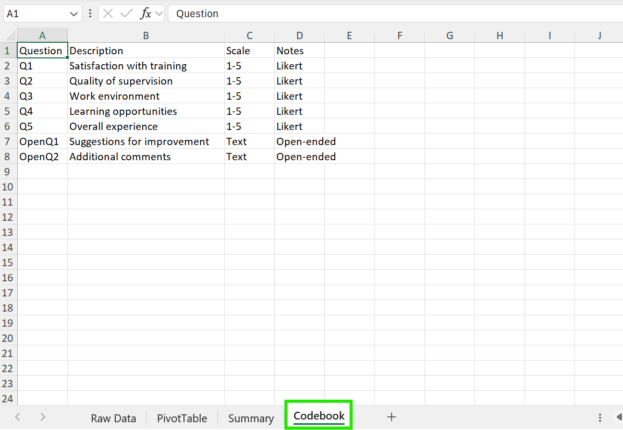The width and height of the screenshot is (623, 430).
Task: Click the OpenQ2 cell
Action: 43,157
